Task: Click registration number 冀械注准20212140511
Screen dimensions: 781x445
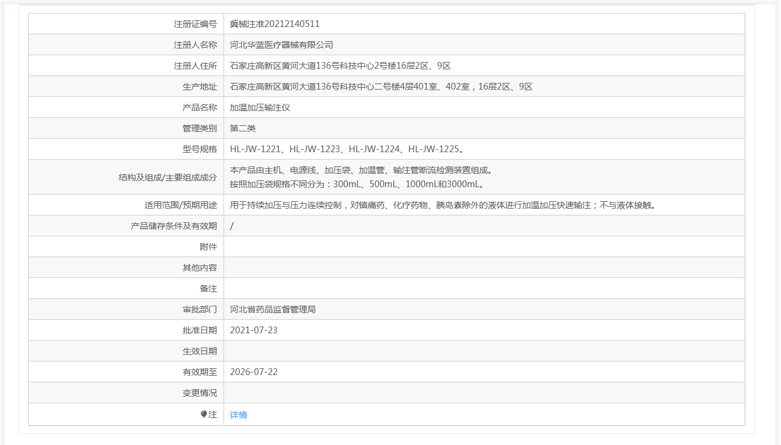Action: pos(274,24)
